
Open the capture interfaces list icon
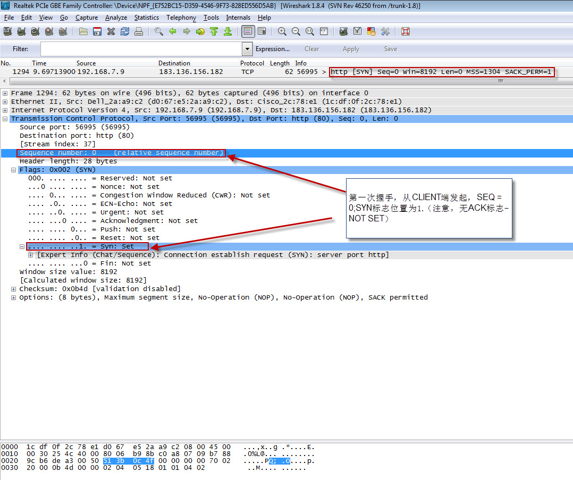[x=7, y=31]
